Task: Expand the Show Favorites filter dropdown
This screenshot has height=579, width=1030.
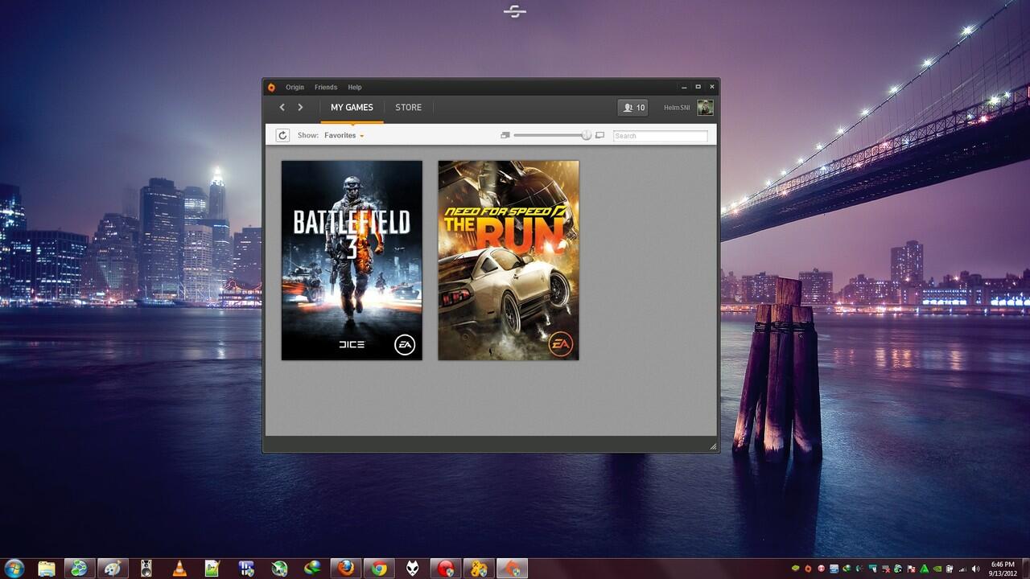Action: 344,135
